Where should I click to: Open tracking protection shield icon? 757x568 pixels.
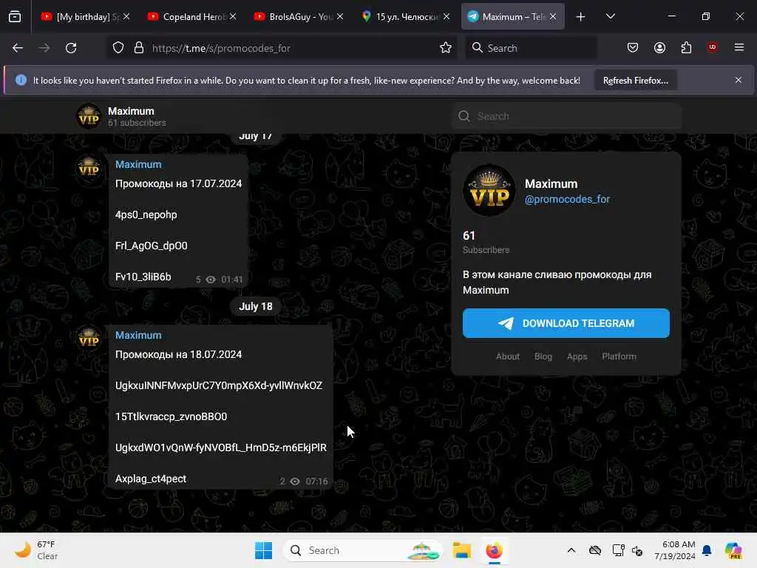(118, 48)
